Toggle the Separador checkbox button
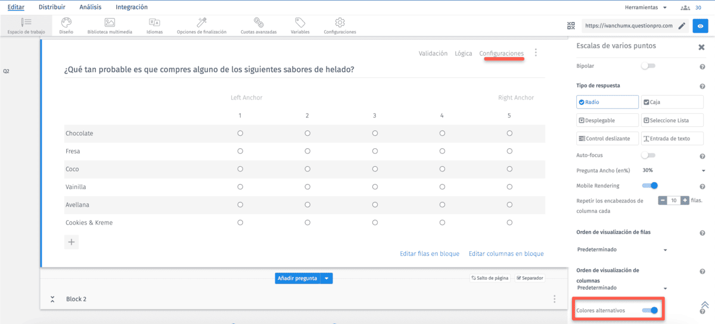Viewport: 715px width, 324px height. pyautogui.click(x=530, y=278)
